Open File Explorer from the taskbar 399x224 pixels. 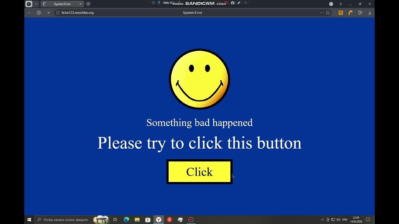pyautogui.click(x=137, y=220)
